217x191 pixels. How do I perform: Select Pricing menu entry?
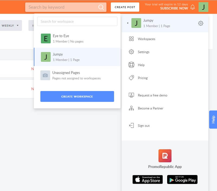tap(142, 78)
